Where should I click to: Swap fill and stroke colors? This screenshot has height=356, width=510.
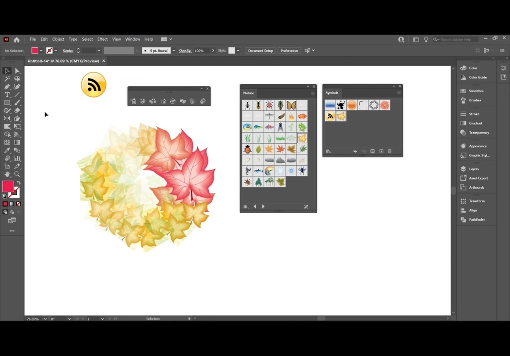tap(18, 183)
